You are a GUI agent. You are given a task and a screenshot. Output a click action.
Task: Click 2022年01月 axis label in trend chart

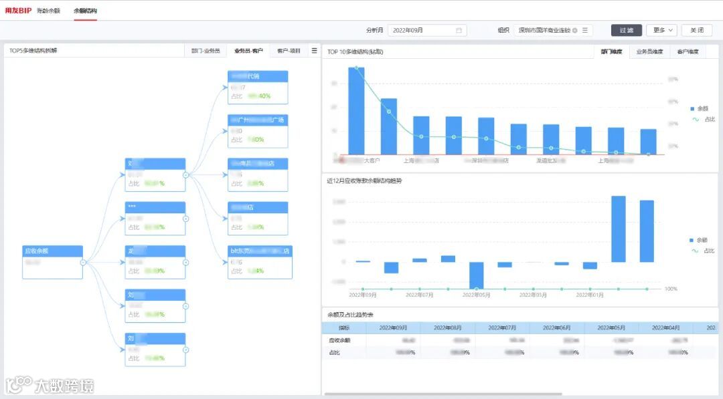pos(590,295)
